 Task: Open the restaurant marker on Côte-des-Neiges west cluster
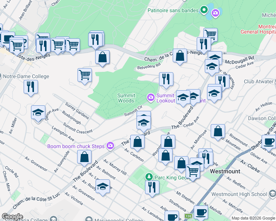43,46
